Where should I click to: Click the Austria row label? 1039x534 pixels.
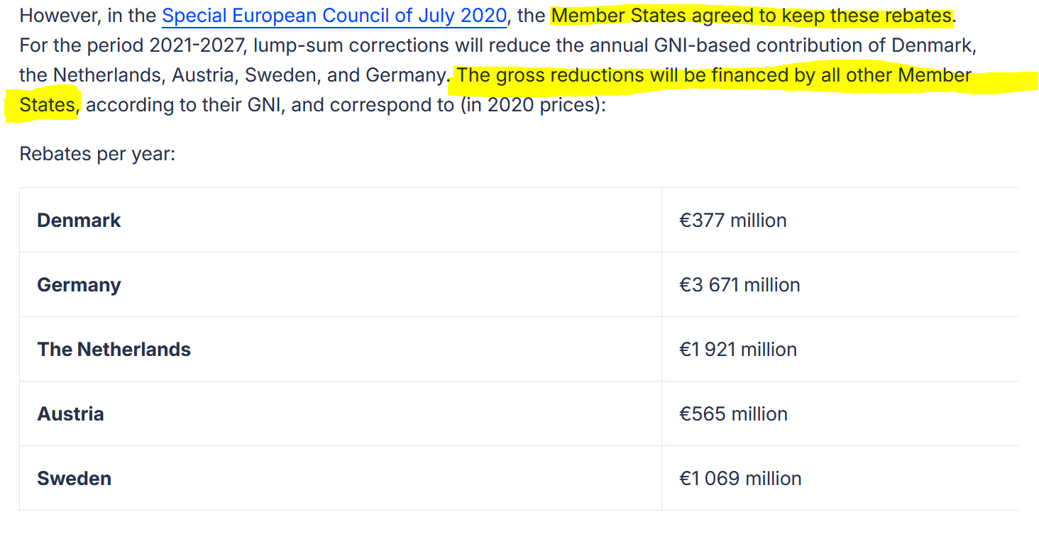(x=70, y=414)
